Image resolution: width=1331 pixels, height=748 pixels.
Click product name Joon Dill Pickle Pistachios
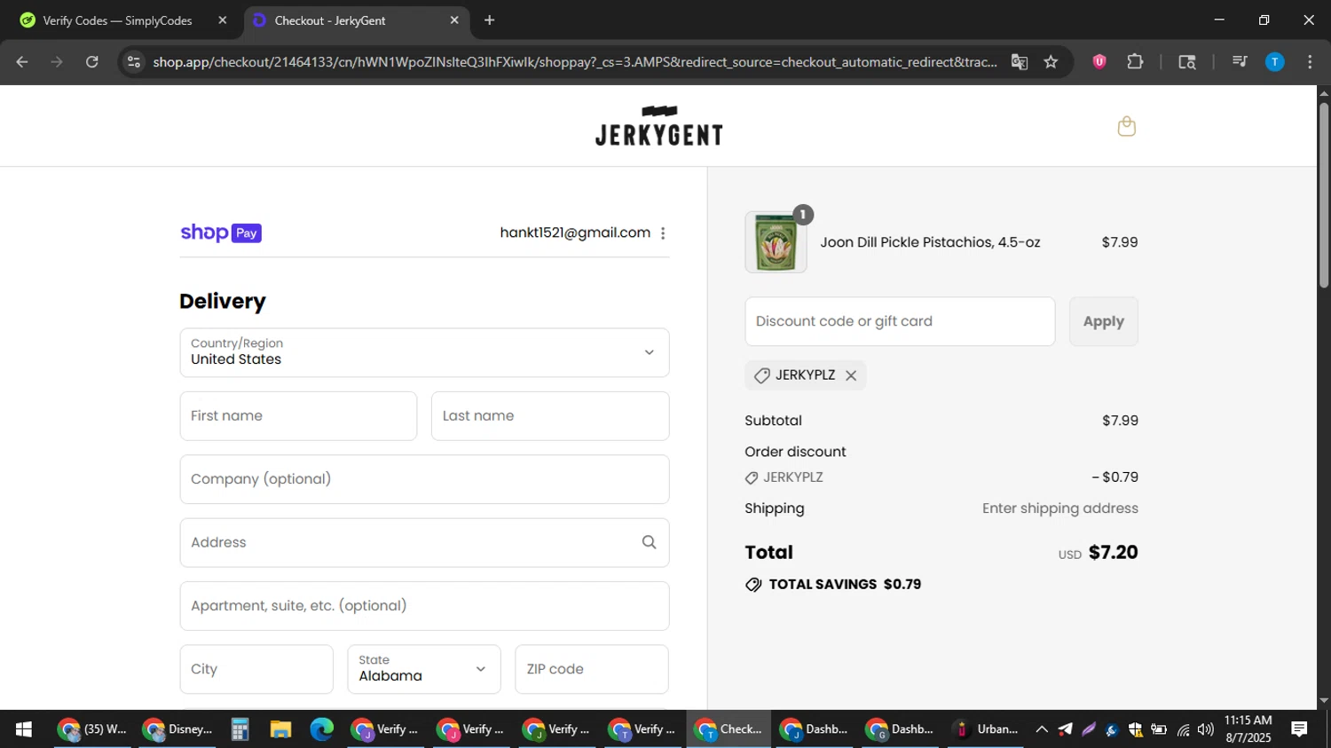pos(930,242)
